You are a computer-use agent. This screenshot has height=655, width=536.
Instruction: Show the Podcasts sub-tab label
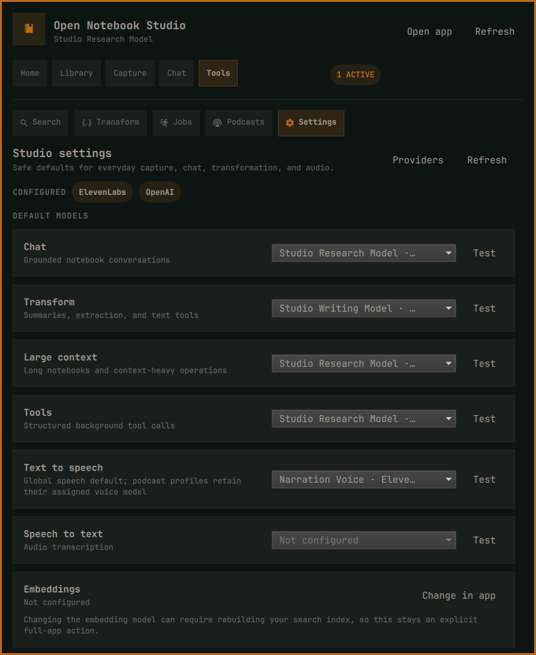coord(245,122)
